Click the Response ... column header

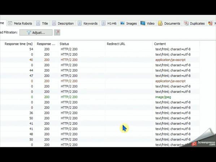pyautogui.click(x=46, y=44)
